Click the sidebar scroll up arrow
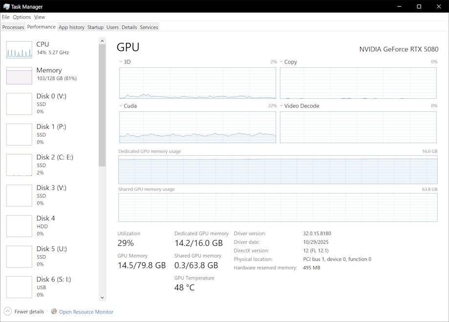 click(102, 41)
